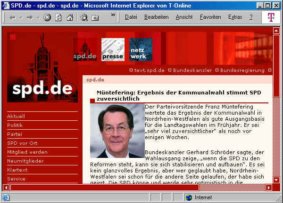Open the Extras menu
This screenshot has height=203, width=283.
[x=235, y=17]
